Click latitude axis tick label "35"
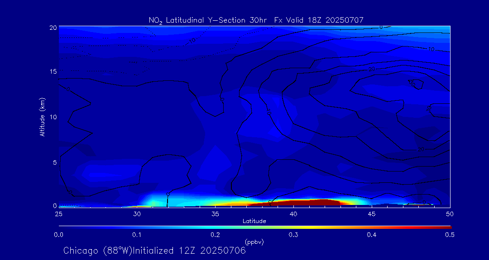Screen dimensions: 489x260 point(215,214)
